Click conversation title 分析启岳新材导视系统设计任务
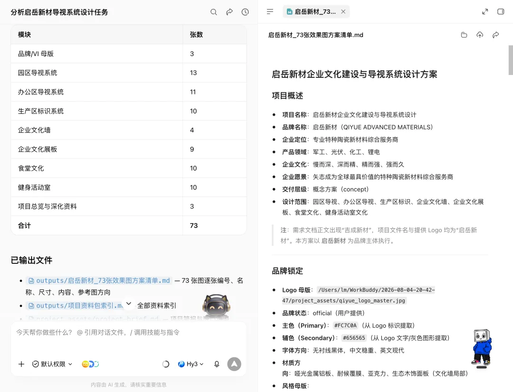 tap(59, 12)
